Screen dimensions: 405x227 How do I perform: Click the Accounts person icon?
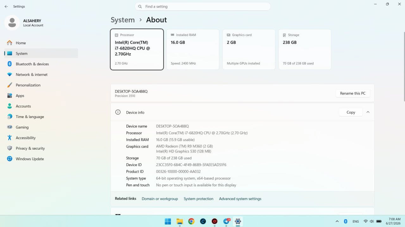(x=9, y=106)
